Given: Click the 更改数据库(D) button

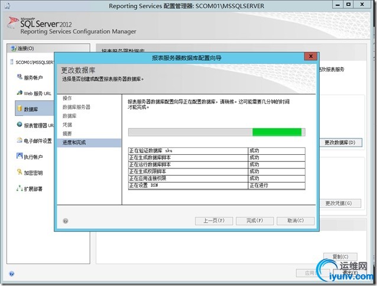Looking at the screenshot, I should tap(341, 142).
